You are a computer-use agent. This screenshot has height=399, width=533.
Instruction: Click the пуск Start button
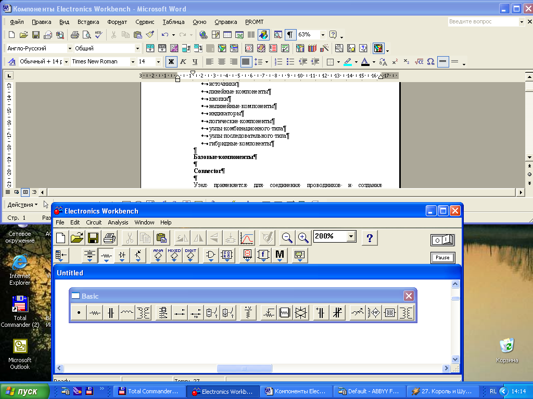[x=24, y=391]
